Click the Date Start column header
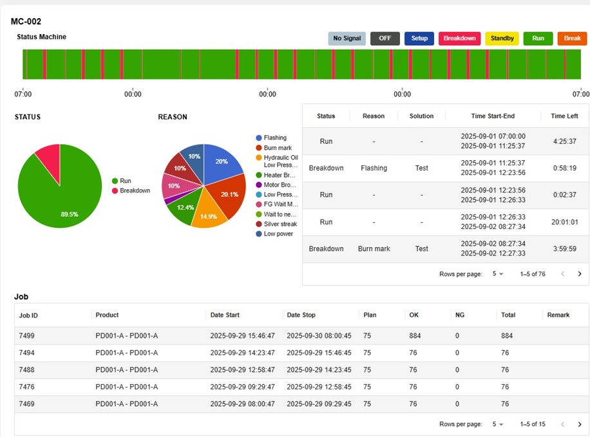The image size is (590, 437). (225, 315)
